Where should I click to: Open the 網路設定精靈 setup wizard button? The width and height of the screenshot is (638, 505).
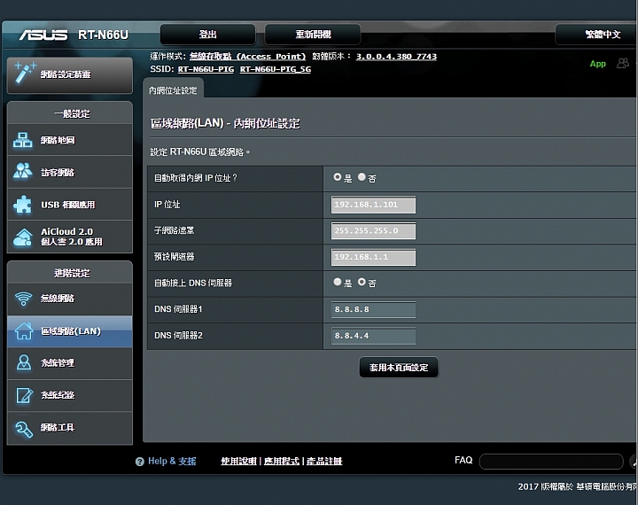pos(70,75)
